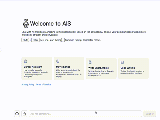Click the JavaScript random numbers description

pyautogui.click(x=132, y=72)
